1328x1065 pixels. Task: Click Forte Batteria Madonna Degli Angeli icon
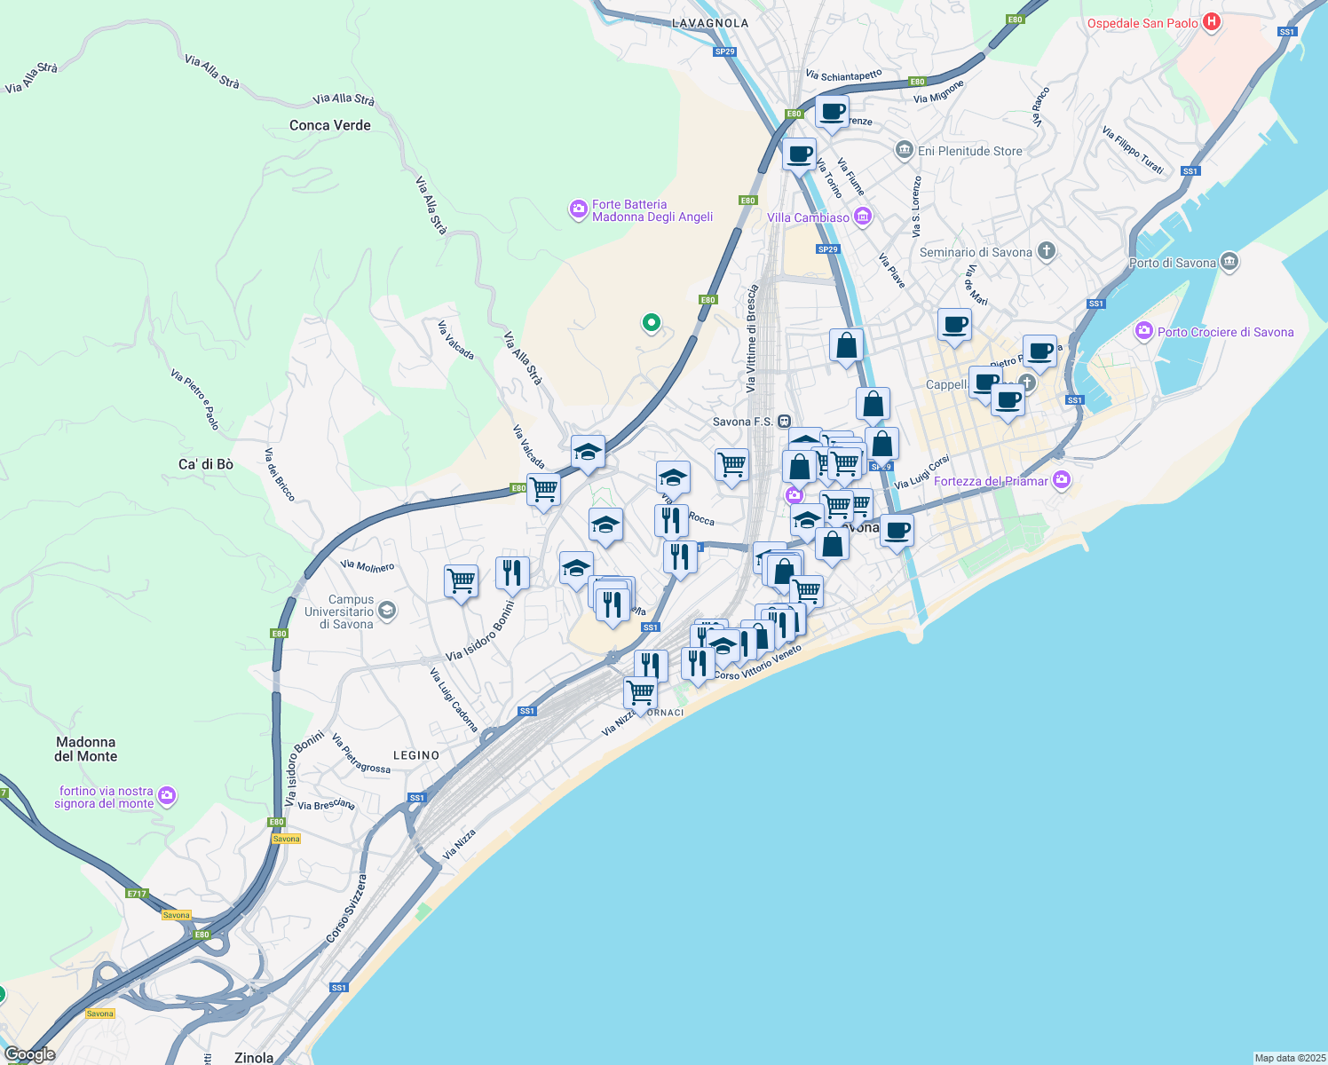pyautogui.click(x=578, y=209)
